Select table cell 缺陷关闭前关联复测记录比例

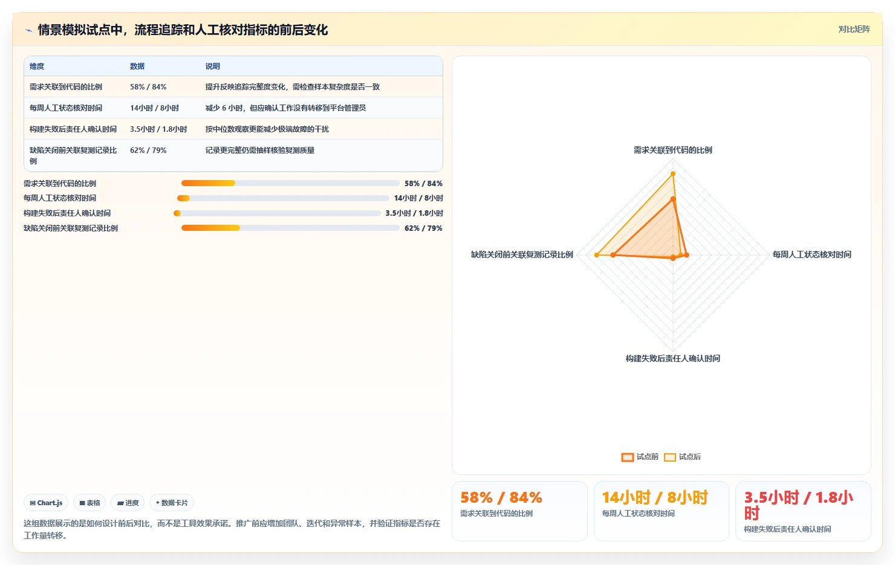click(x=73, y=156)
